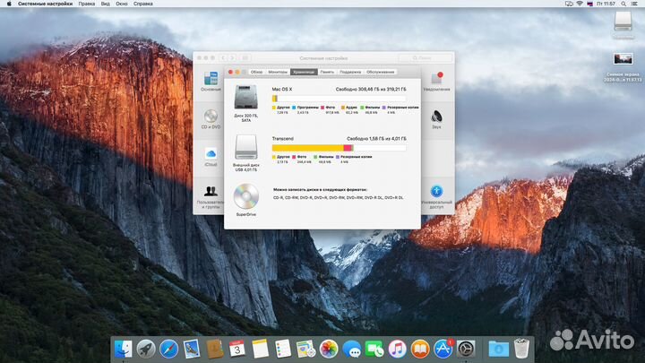Switch to the Память tab
645x363 pixels.
pos(327,72)
